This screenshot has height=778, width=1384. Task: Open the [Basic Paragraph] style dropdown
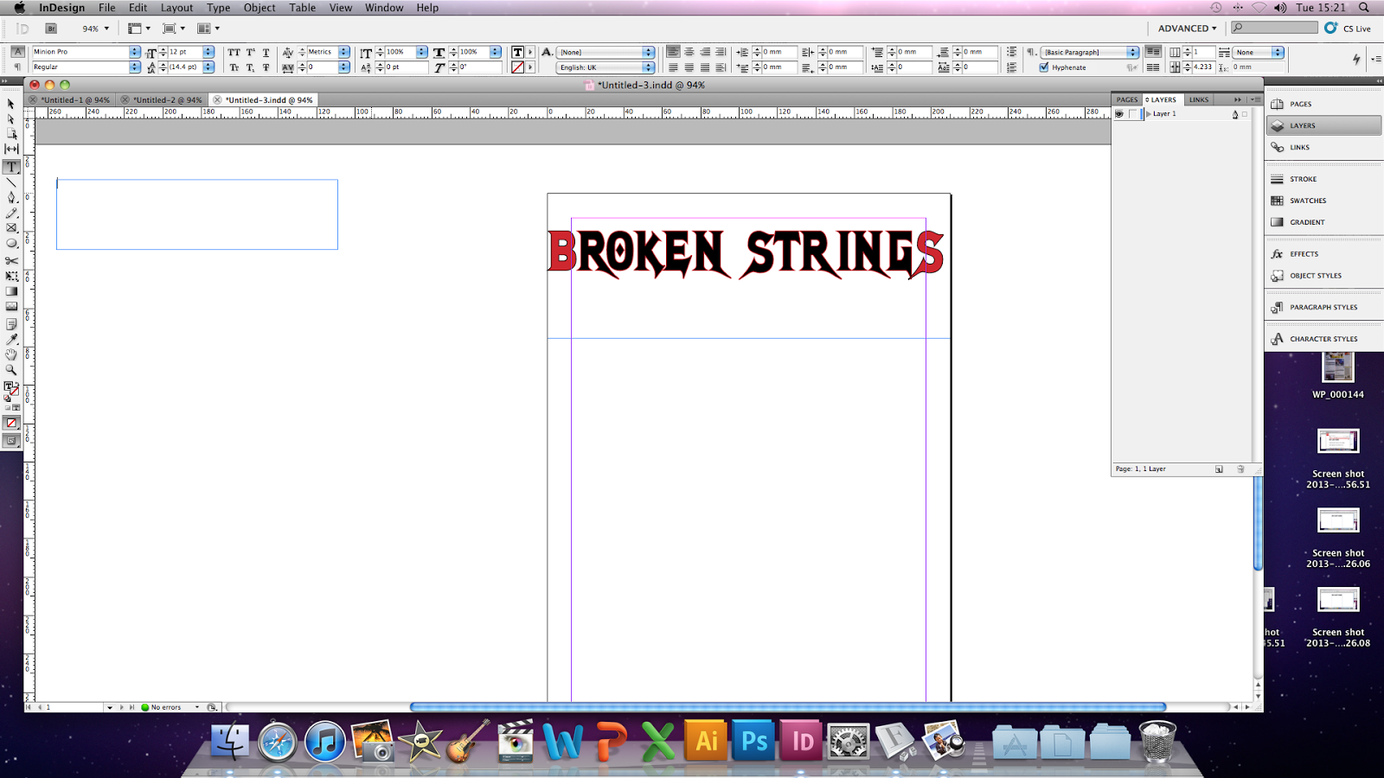[x=1133, y=52]
